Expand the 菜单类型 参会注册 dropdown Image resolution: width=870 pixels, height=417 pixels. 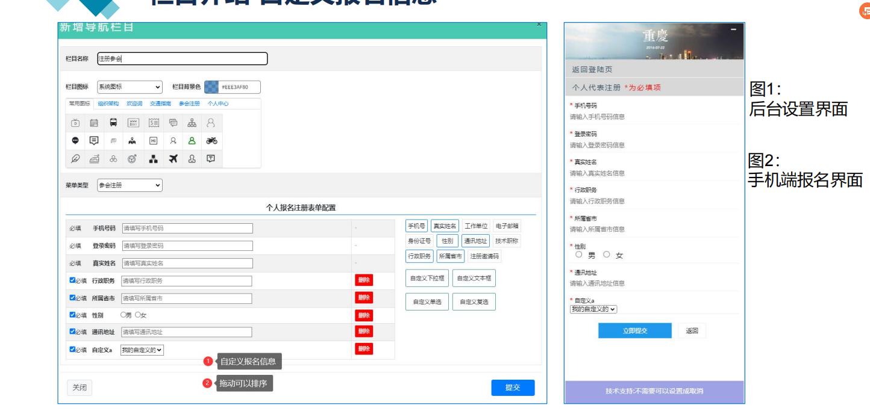point(130,185)
